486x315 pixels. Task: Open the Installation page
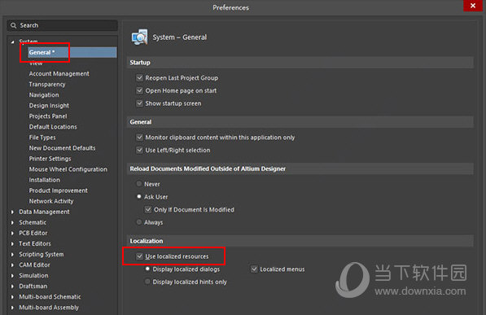click(x=44, y=180)
